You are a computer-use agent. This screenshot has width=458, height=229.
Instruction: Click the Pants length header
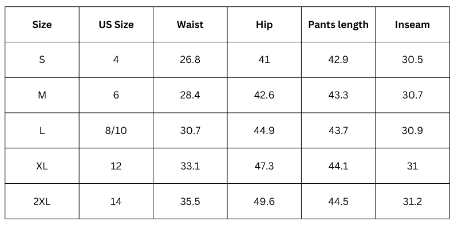[x=338, y=25]
